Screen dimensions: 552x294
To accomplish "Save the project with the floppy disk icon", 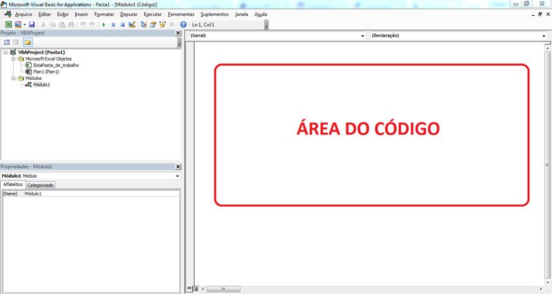I will pyautogui.click(x=32, y=24).
